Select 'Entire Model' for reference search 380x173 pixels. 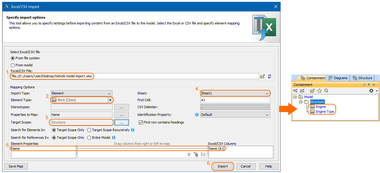[x=90, y=138]
